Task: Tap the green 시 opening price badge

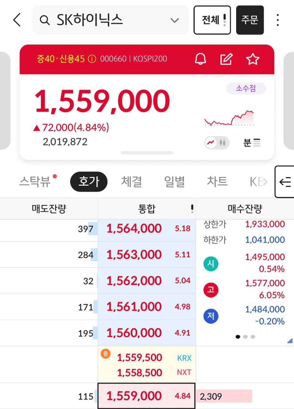Action: click(x=211, y=264)
